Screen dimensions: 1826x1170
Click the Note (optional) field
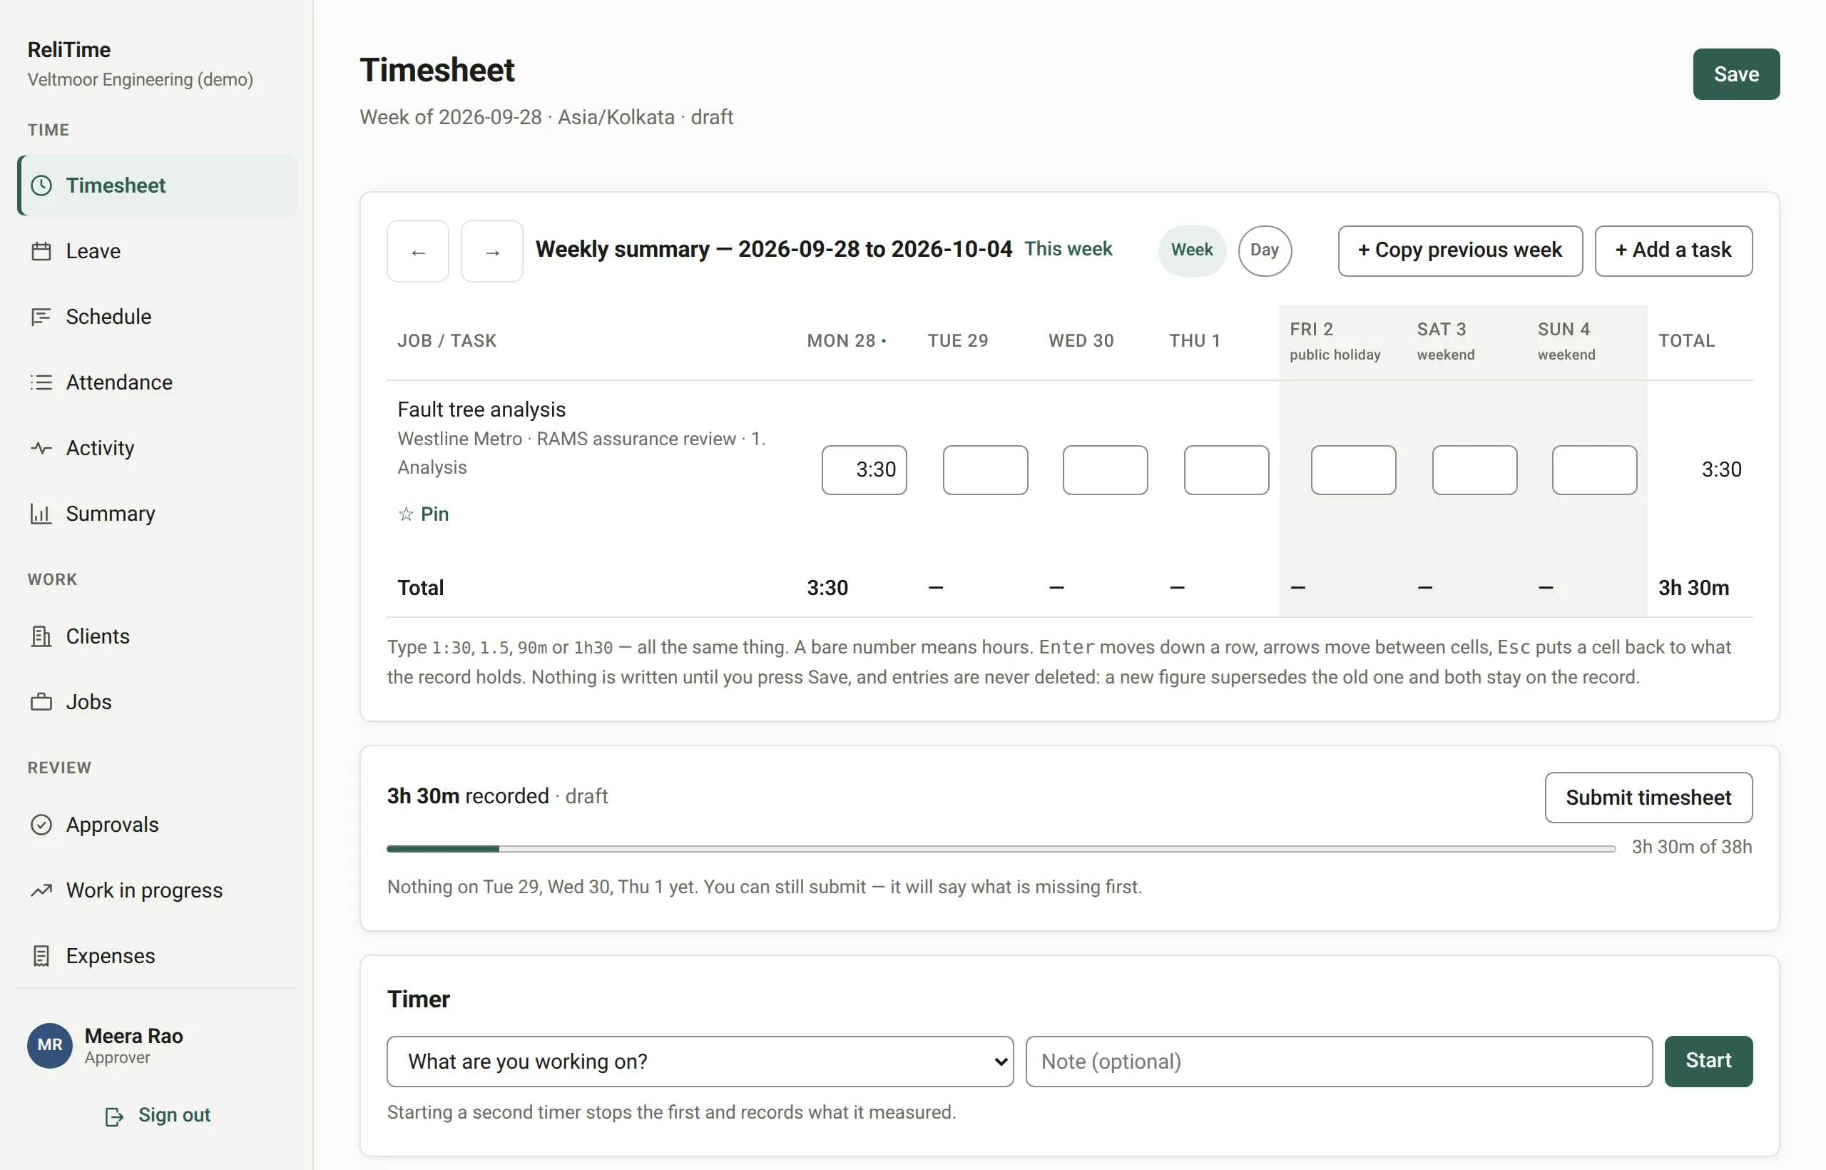point(1339,1062)
